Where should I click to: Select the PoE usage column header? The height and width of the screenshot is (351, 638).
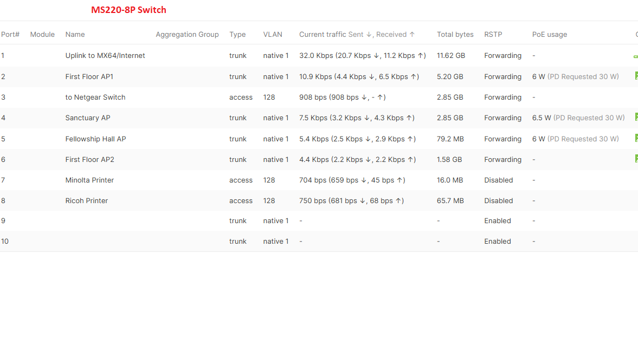pos(549,34)
